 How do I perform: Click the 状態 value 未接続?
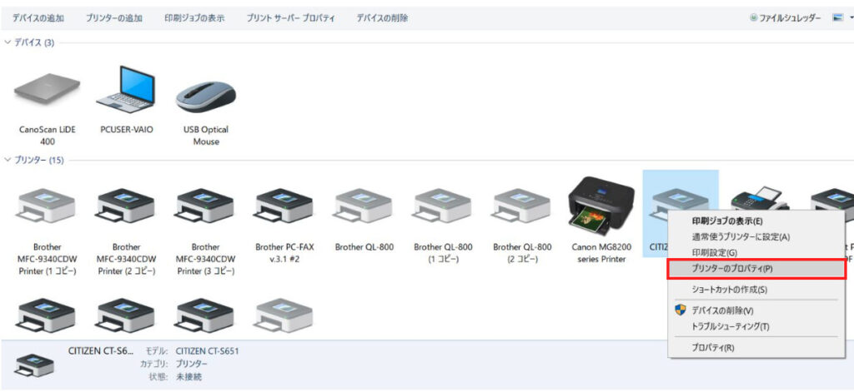click(188, 376)
